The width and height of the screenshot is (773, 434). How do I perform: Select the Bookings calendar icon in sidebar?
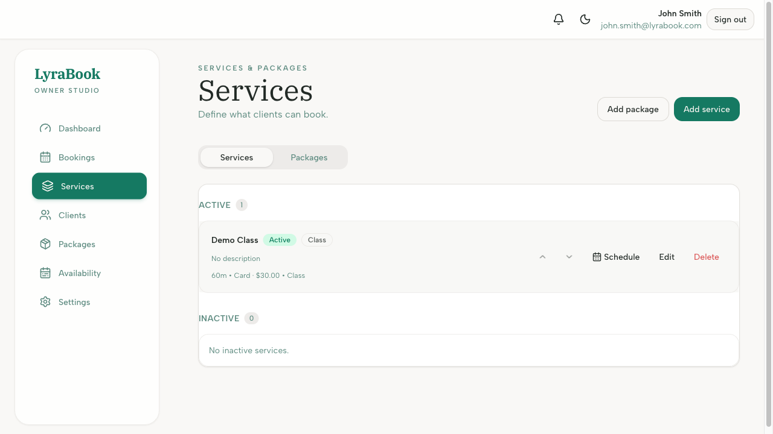point(45,157)
